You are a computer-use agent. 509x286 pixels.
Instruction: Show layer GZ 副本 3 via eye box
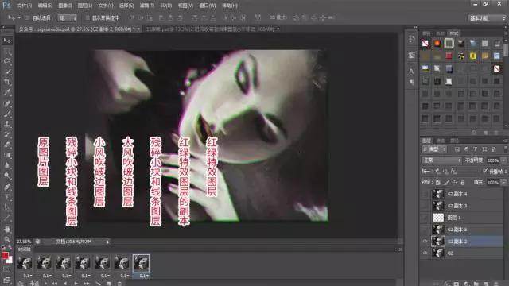(x=425, y=206)
